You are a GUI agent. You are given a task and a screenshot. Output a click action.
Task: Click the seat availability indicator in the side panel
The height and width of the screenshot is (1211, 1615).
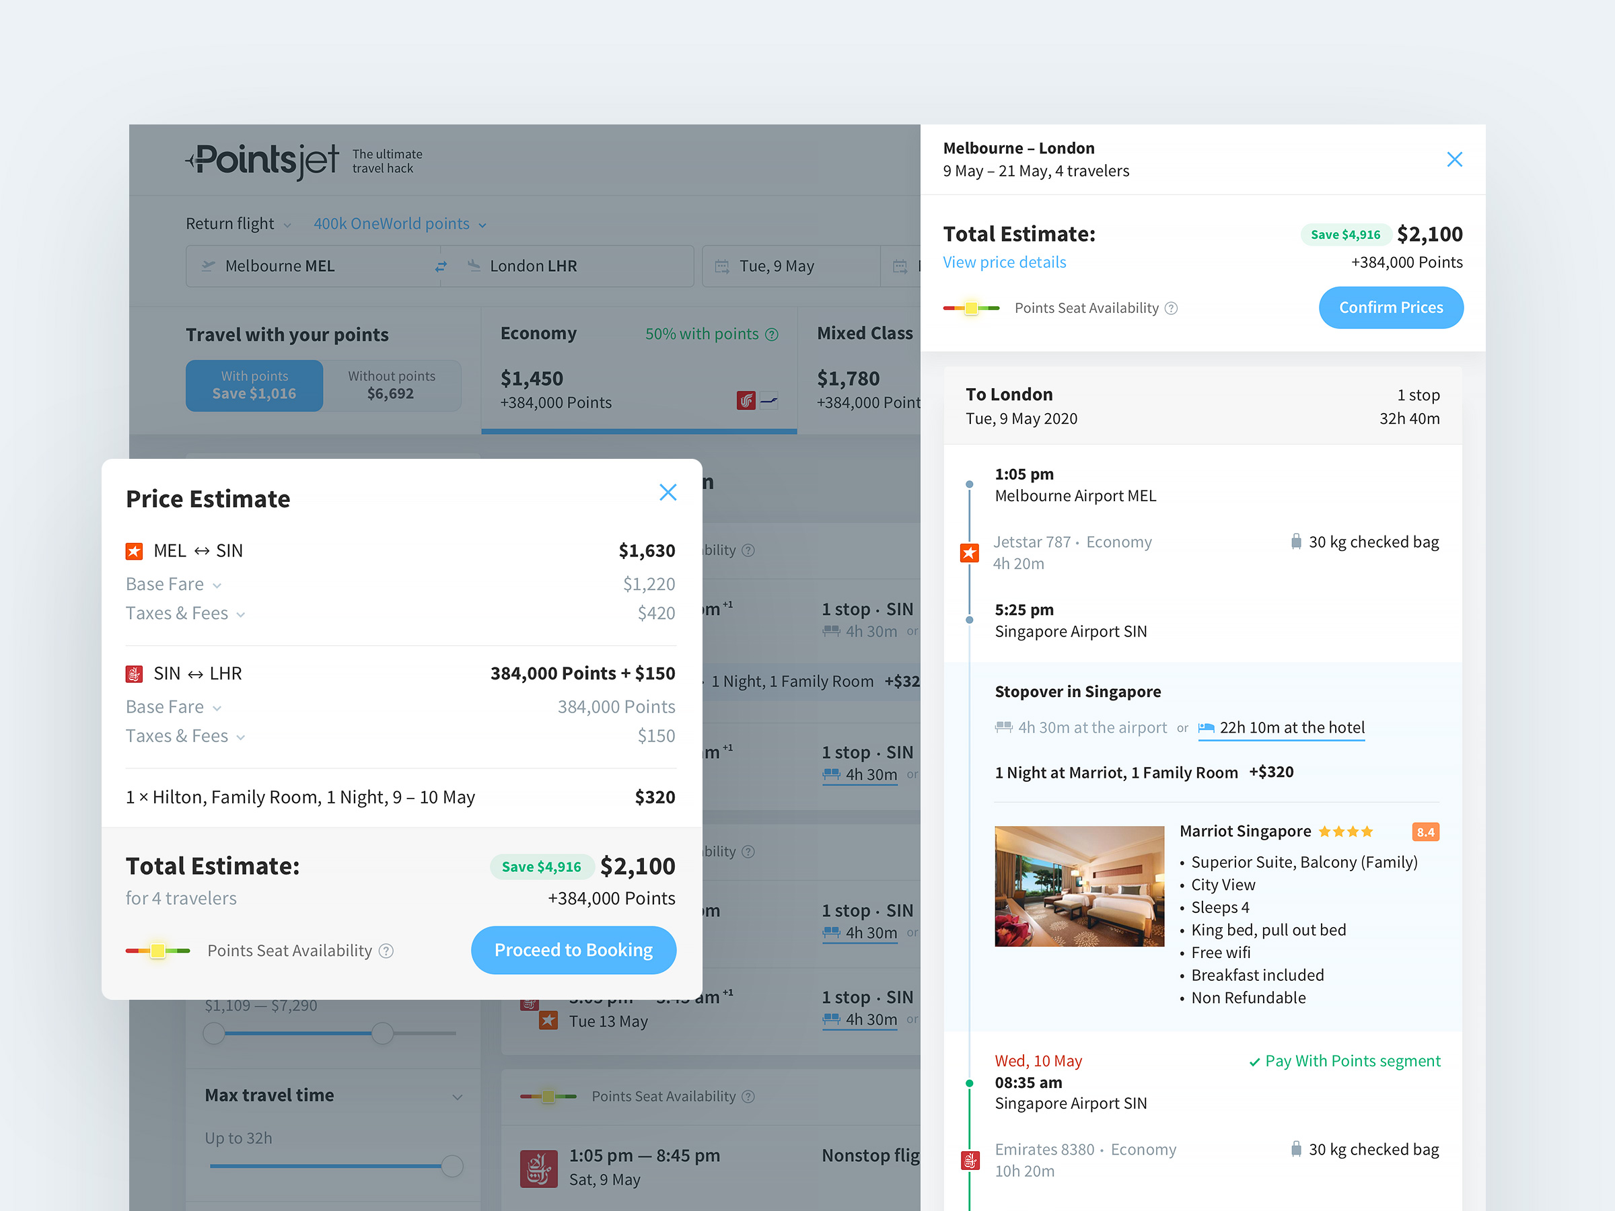[971, 308]
